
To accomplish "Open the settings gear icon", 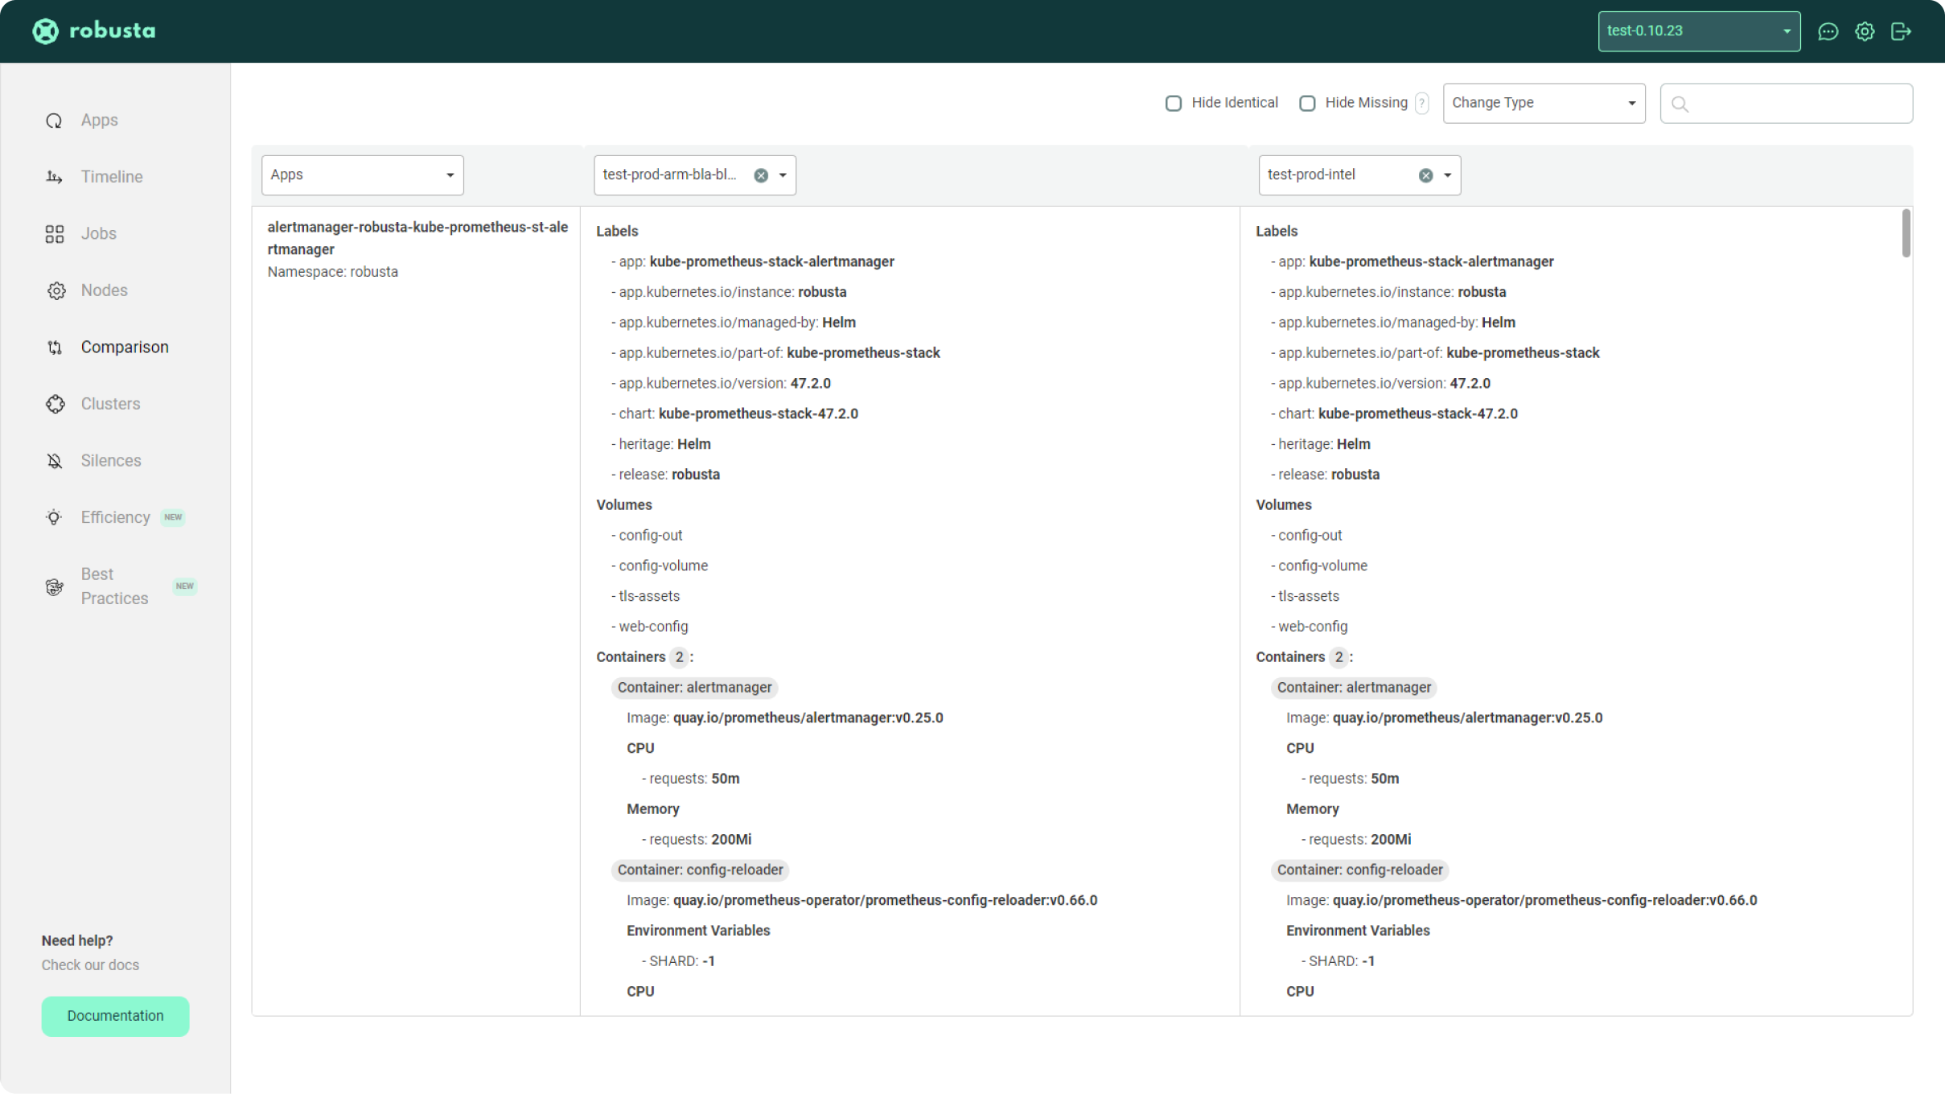I will click(1865, 31).
